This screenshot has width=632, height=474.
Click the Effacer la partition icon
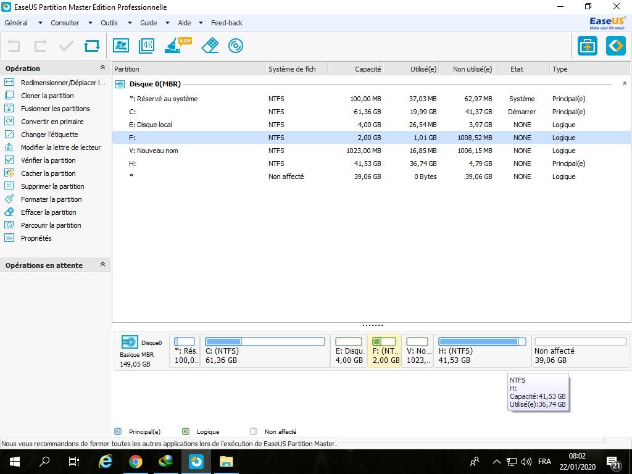[9, 212]
